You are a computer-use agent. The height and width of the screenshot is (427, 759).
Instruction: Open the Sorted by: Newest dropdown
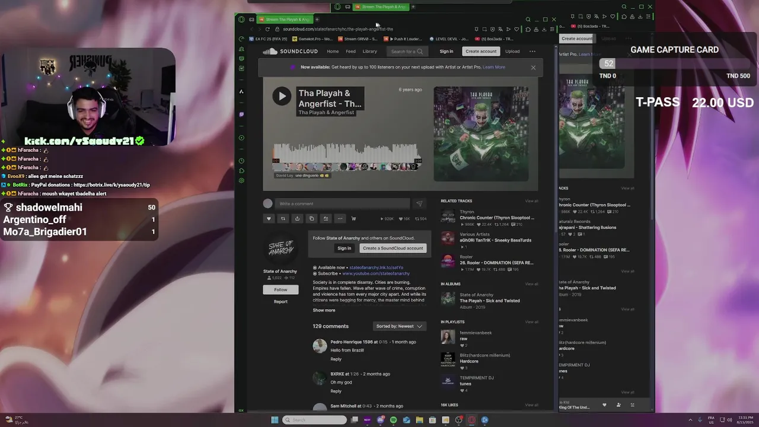click(x=399, y=326)
